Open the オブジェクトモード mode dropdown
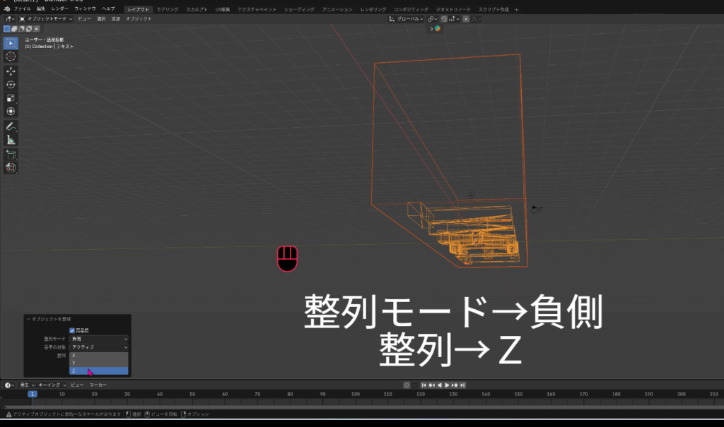Viewport: 724px width, 427px height. [46, 18]
